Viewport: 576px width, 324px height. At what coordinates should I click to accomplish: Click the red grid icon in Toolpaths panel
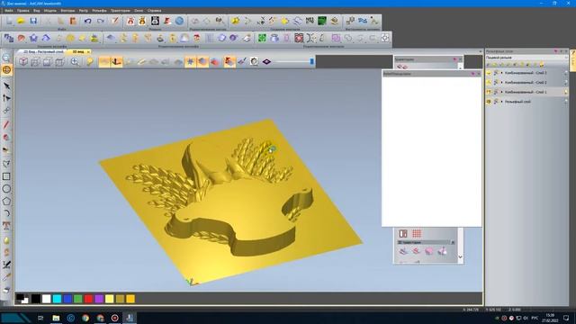pos(416,234)
